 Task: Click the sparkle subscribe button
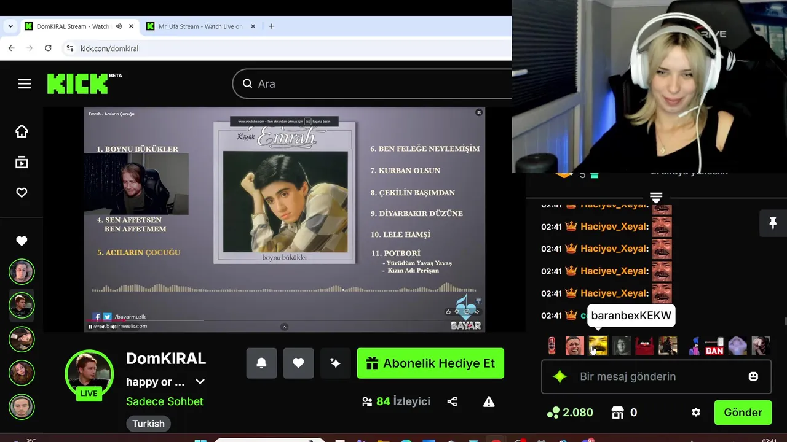pyautogui.click(x=335, y=363)
